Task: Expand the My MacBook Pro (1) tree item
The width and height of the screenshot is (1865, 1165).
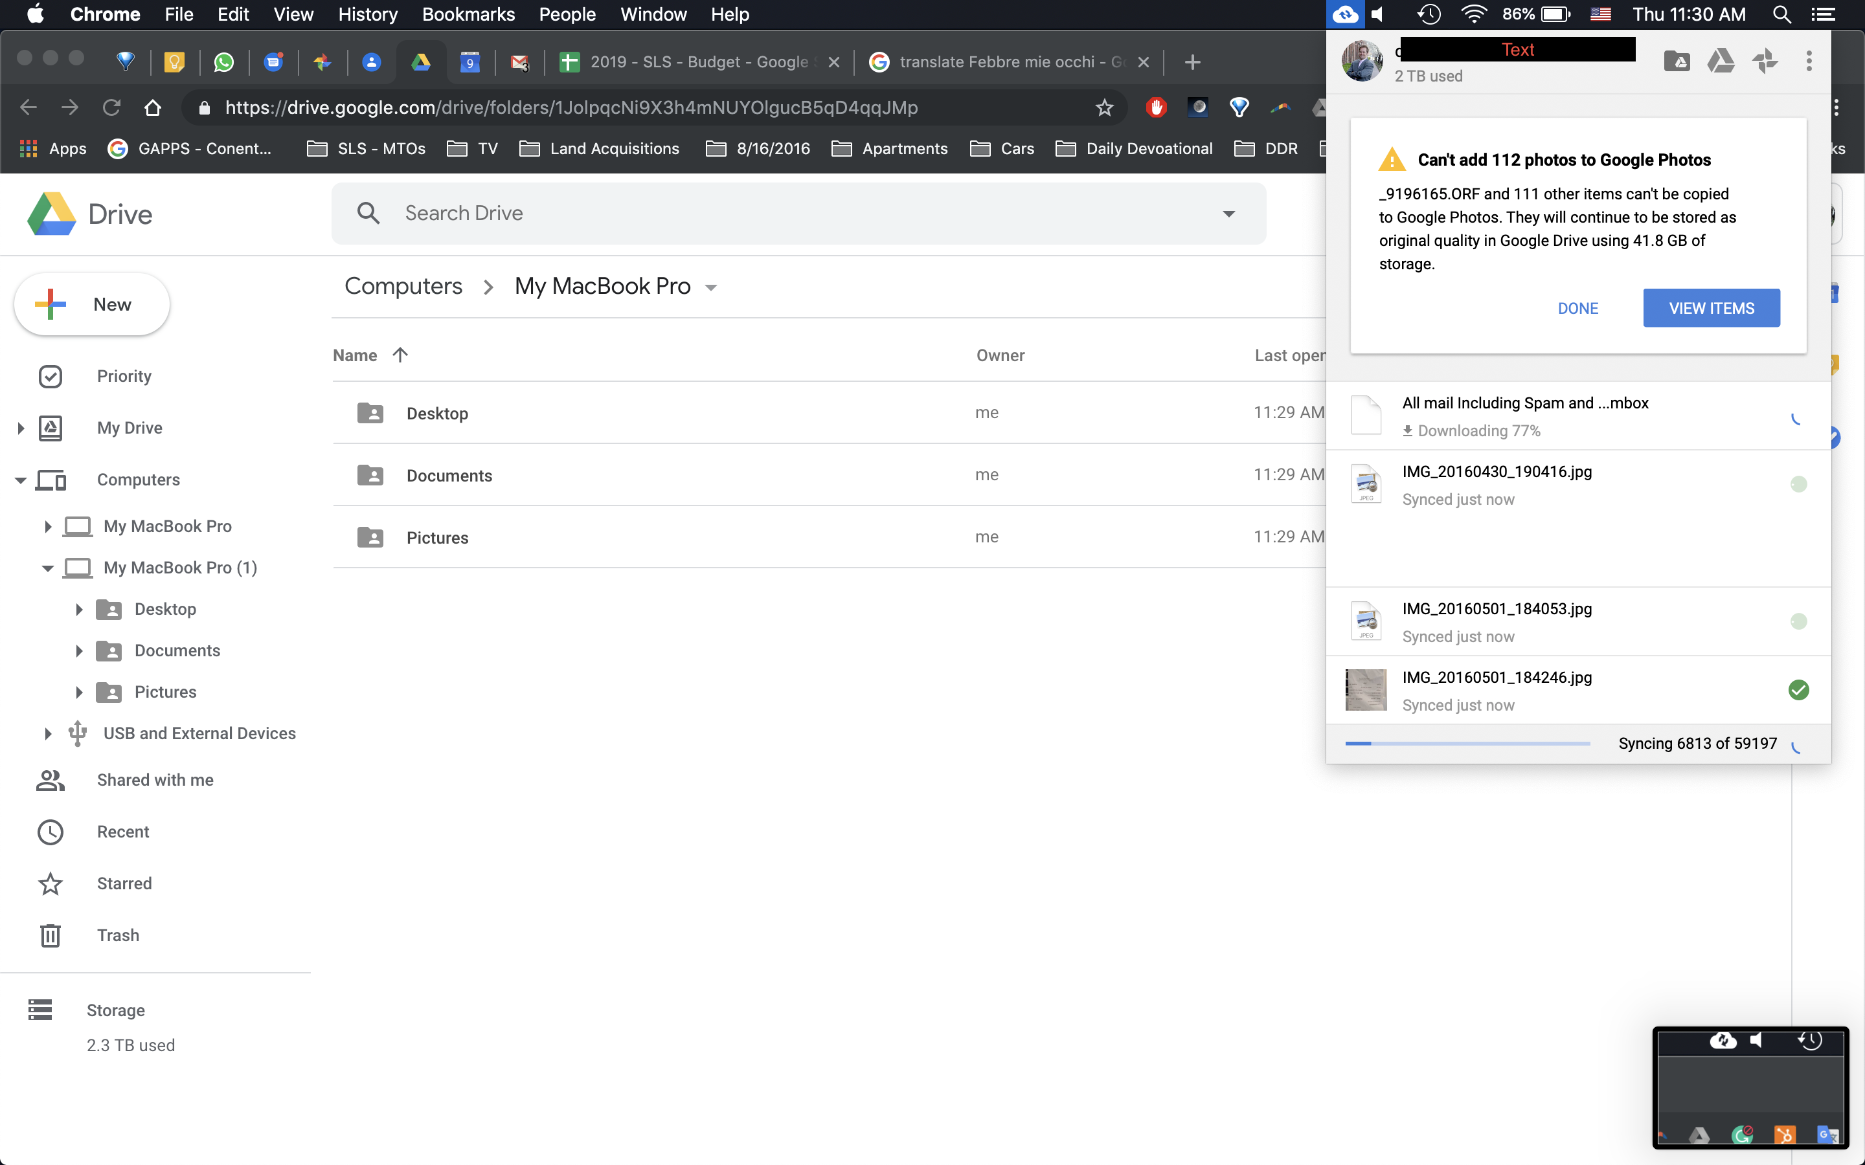Action: click(x=49, y=568)
